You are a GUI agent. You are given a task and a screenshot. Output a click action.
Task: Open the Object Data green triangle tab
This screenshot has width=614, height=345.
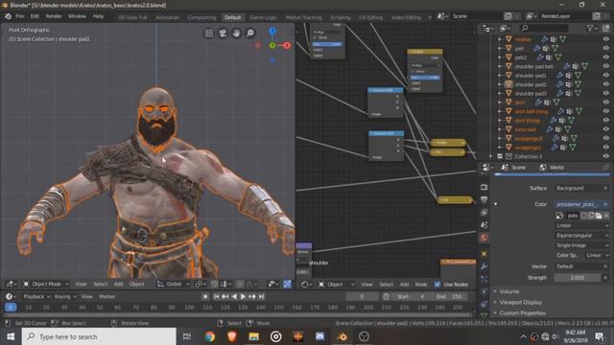[x=484, y=315]
